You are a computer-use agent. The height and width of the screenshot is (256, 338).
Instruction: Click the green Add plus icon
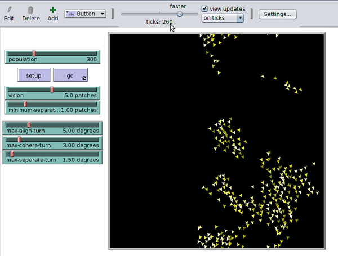[x=52, y=10]
